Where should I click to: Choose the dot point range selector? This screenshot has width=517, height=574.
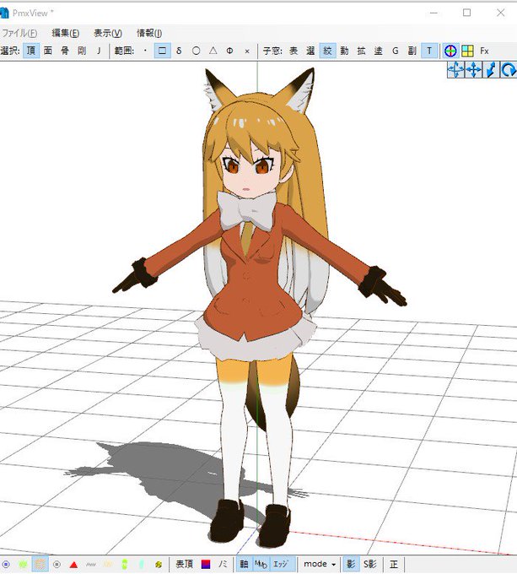coord(146,51)
